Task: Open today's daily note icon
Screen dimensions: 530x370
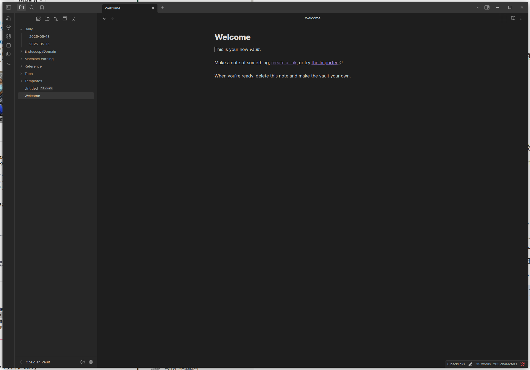Action: tap(9, 45)
